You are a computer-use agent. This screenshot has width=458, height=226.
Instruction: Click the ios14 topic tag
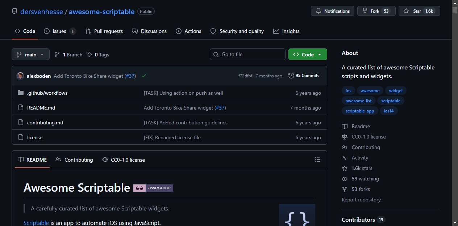[x=389, y=111]
